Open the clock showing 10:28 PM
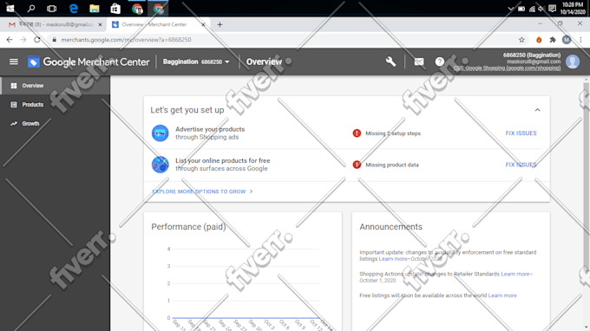This screenshot has width=590, height=331. click(573, 9)
